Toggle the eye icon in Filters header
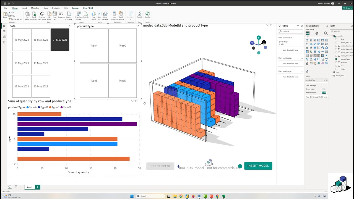 [x=298, y=26]
